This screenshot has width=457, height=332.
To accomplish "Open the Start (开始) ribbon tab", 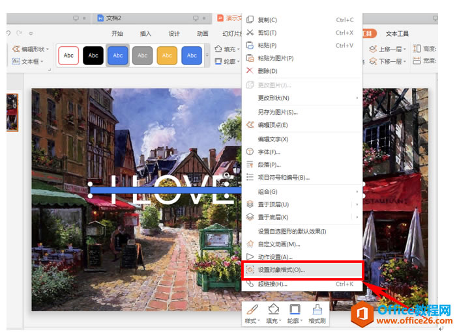I will 117,33.
